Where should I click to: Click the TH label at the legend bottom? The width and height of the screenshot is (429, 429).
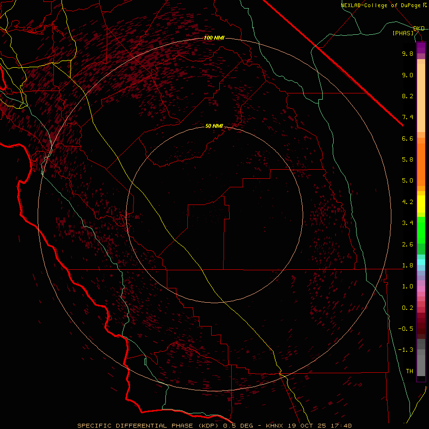click(409, 371)
